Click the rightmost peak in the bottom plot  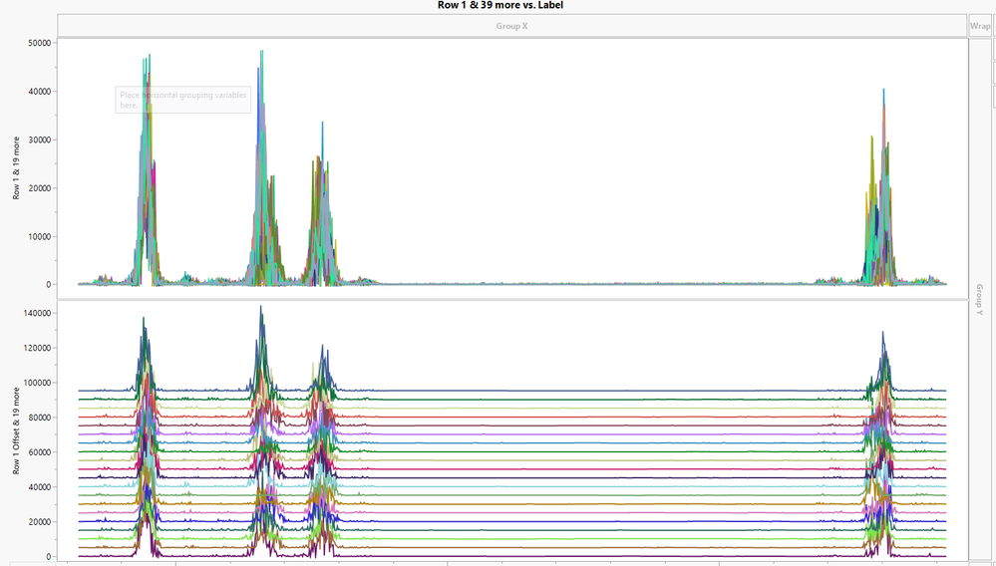tap(882, 339)
